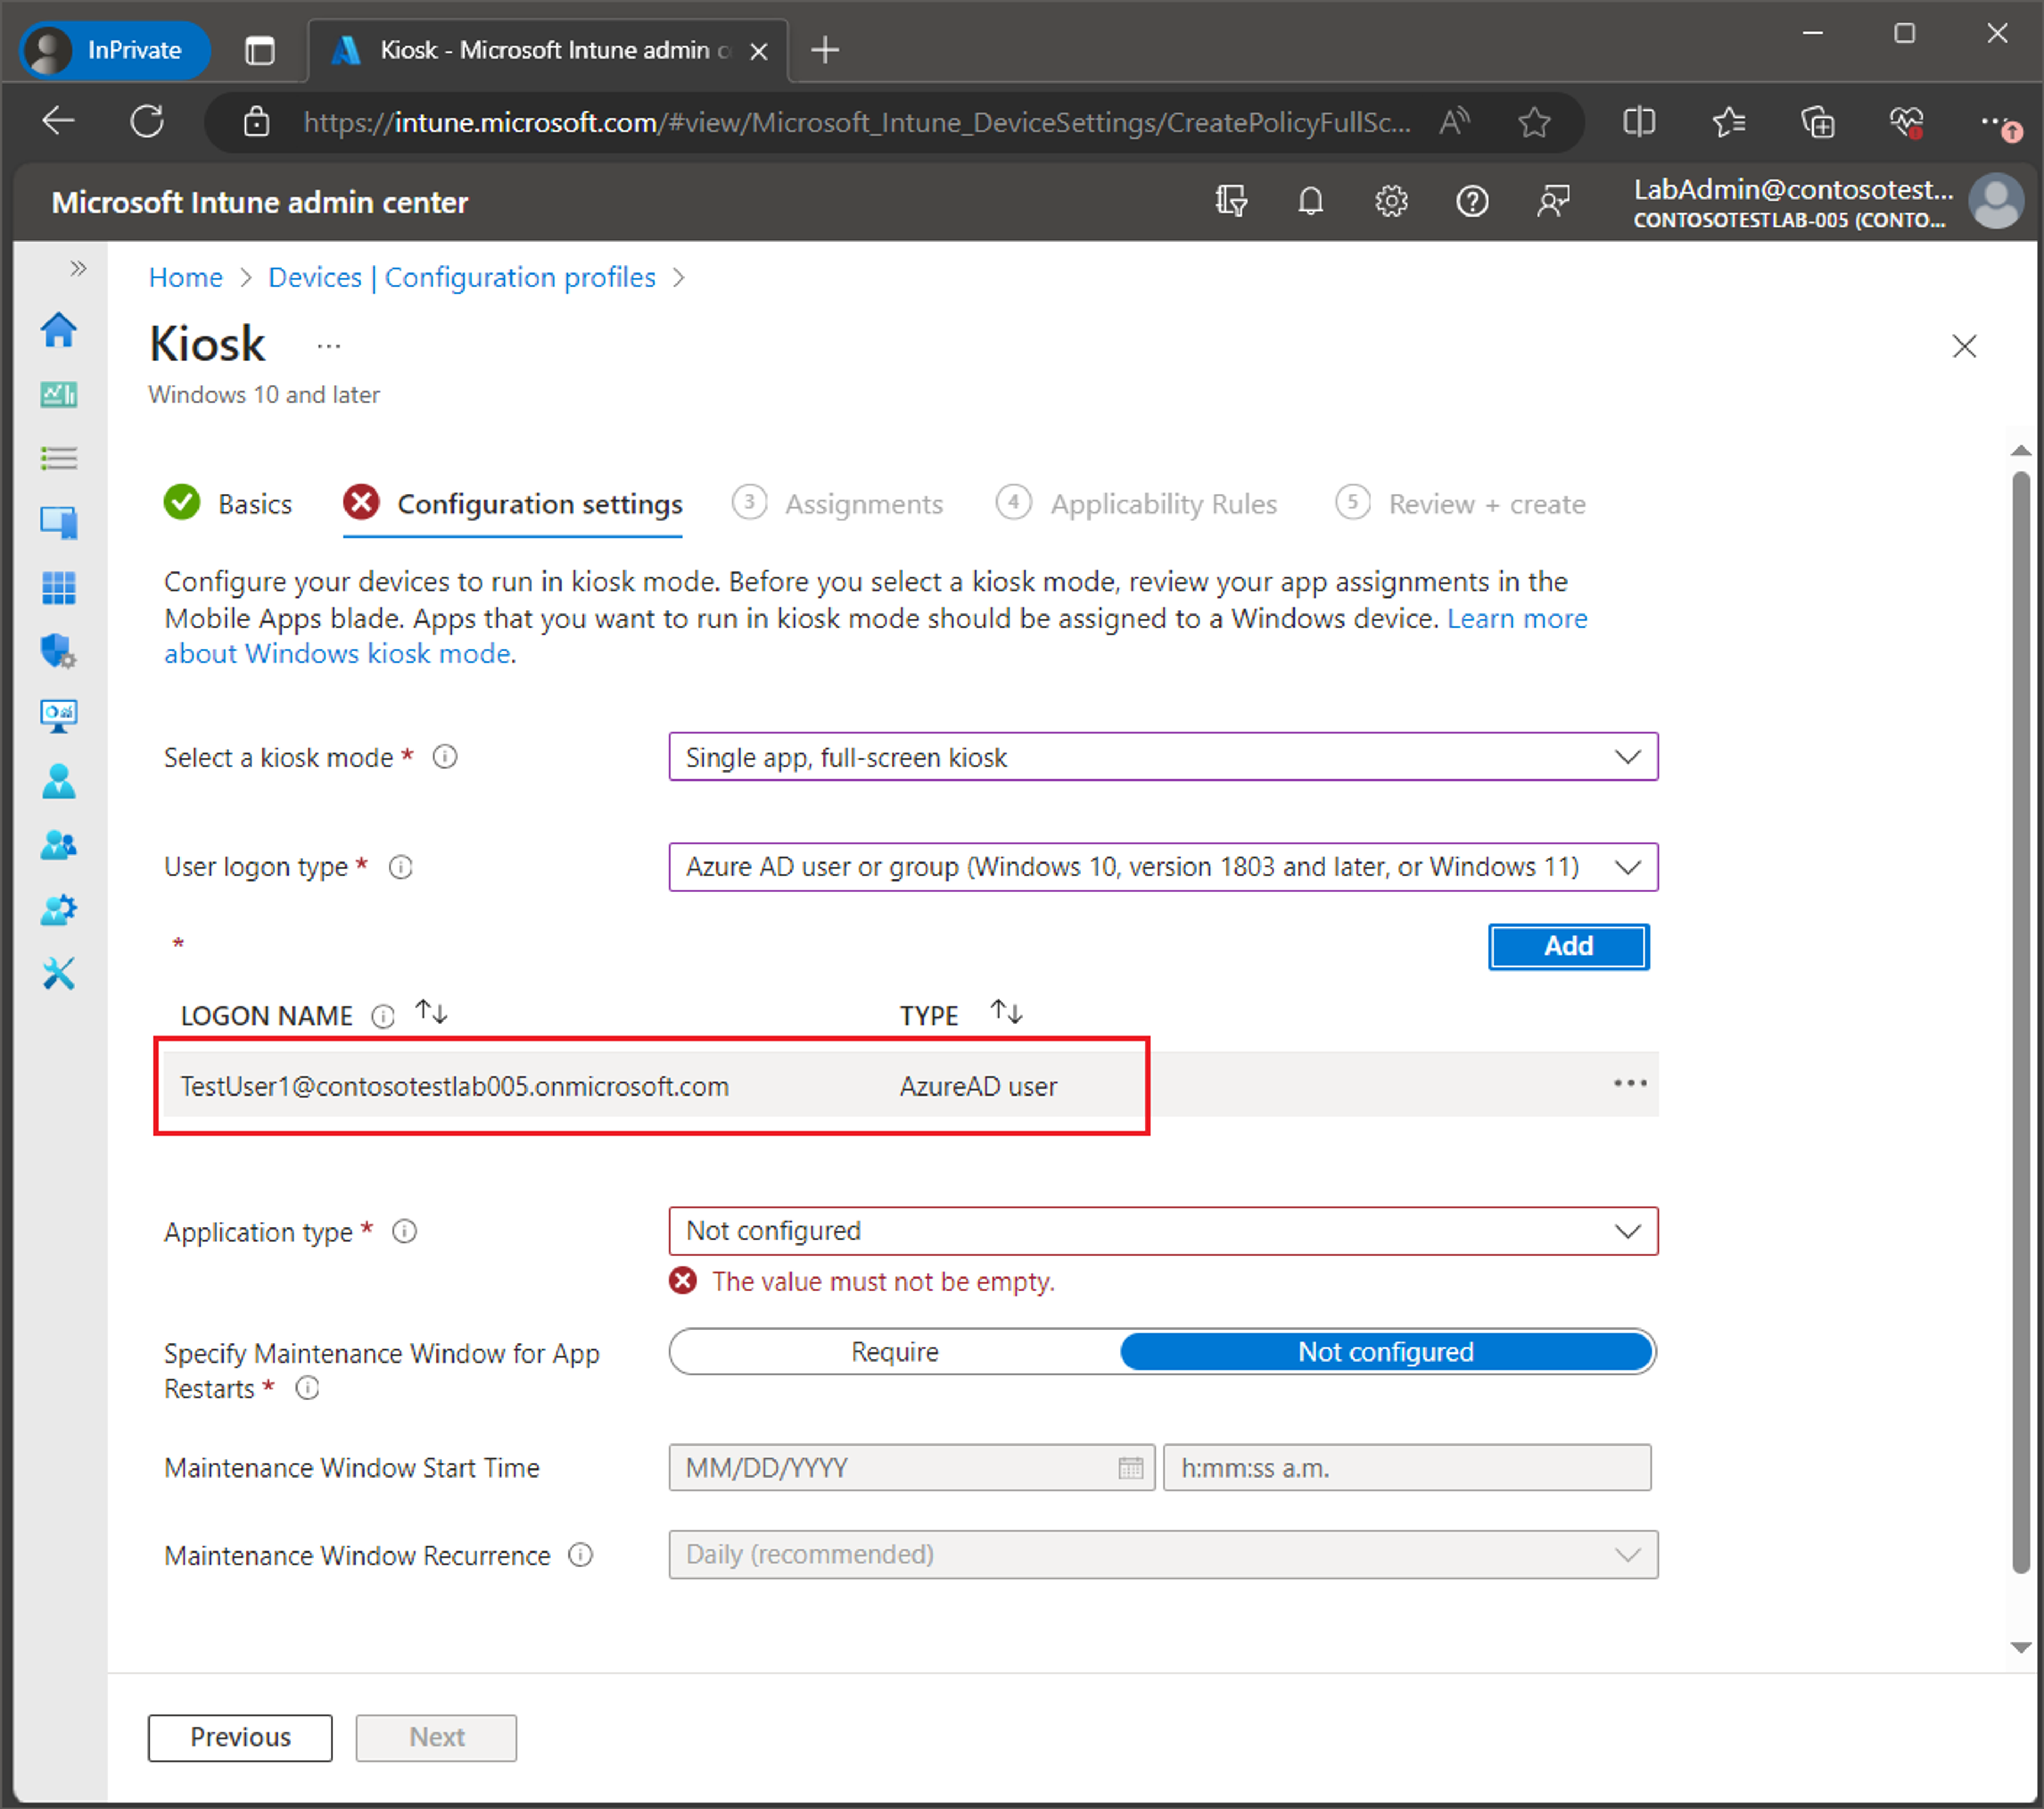Open Maintenance Window Recurrence dropdown
Image resolution: width=2044 pixels, height=1809 pixels.
click(x=1163, y=1555)
